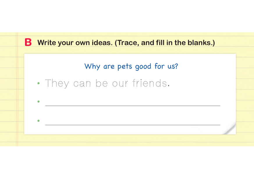Click the red letter B section marker
The height and width of the screenshot is (178, 254).
tap(28, 42)
